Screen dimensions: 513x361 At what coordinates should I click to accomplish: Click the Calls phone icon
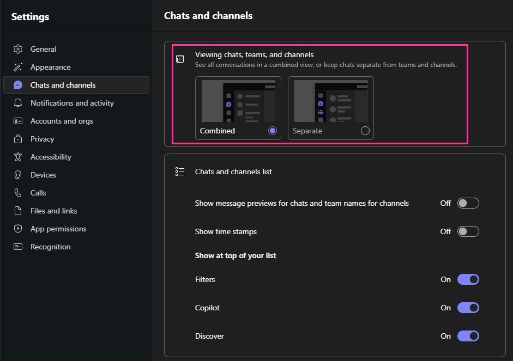tap(18, 193)
